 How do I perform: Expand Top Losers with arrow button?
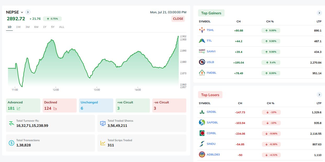(319, 95)
